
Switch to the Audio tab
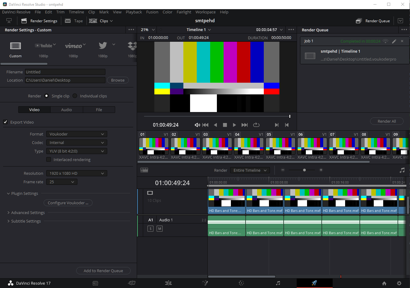(x=66, y=110)
